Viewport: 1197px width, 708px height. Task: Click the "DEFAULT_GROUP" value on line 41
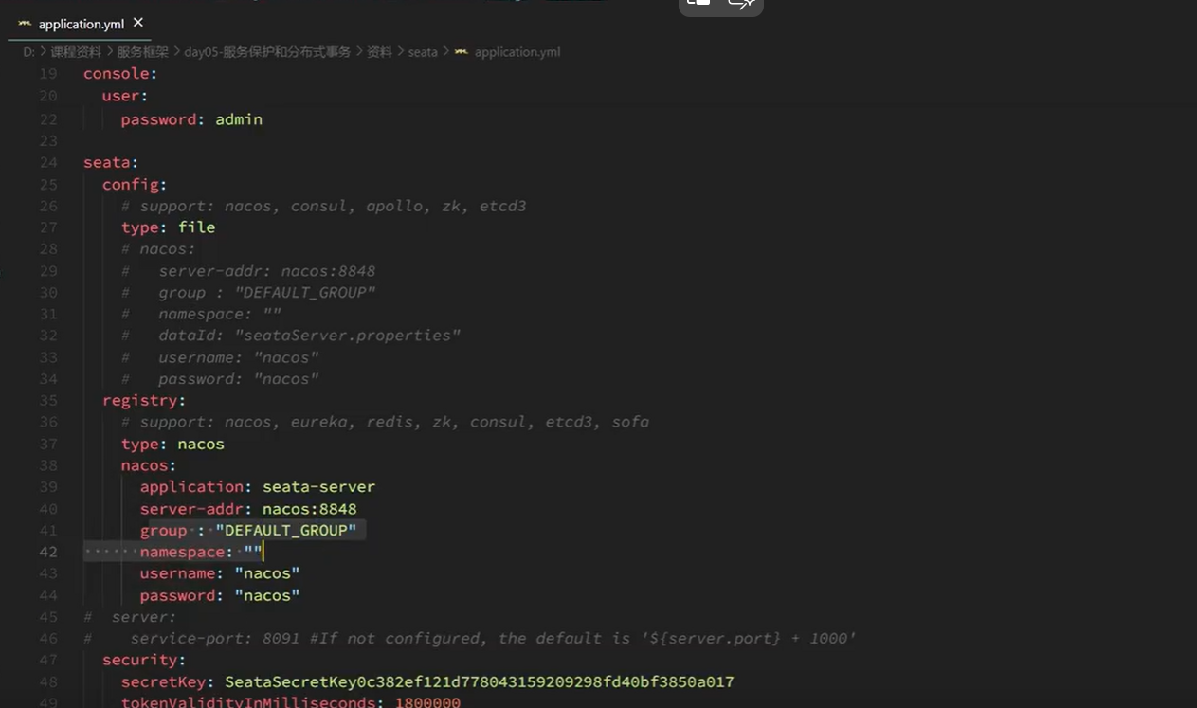coord(286,530)
